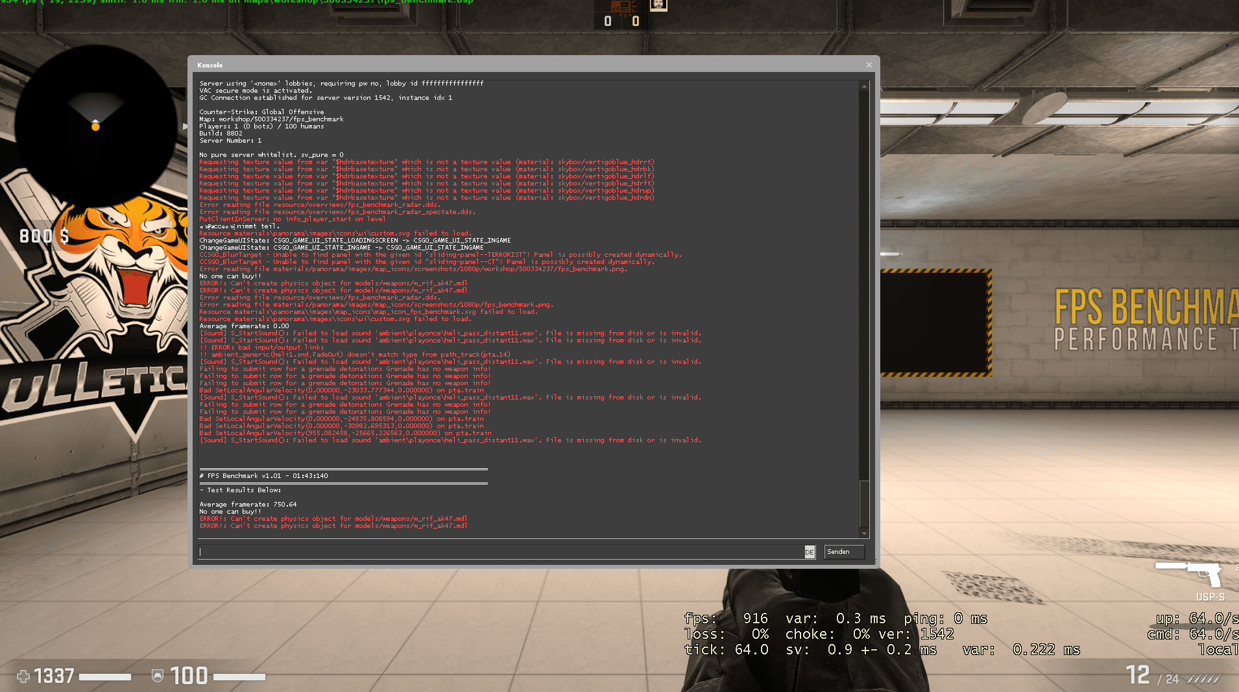Click the console scrollbar up arrow
The image size is (1239, 692).
pos(864,86)
